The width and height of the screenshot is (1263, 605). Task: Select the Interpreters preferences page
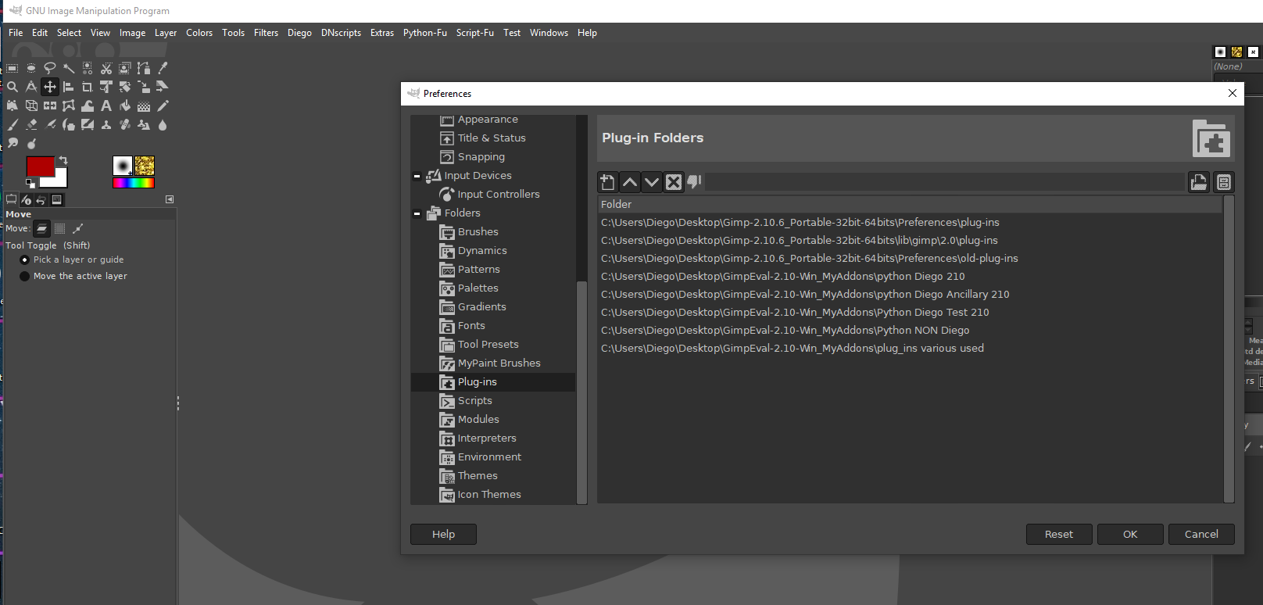487,438
